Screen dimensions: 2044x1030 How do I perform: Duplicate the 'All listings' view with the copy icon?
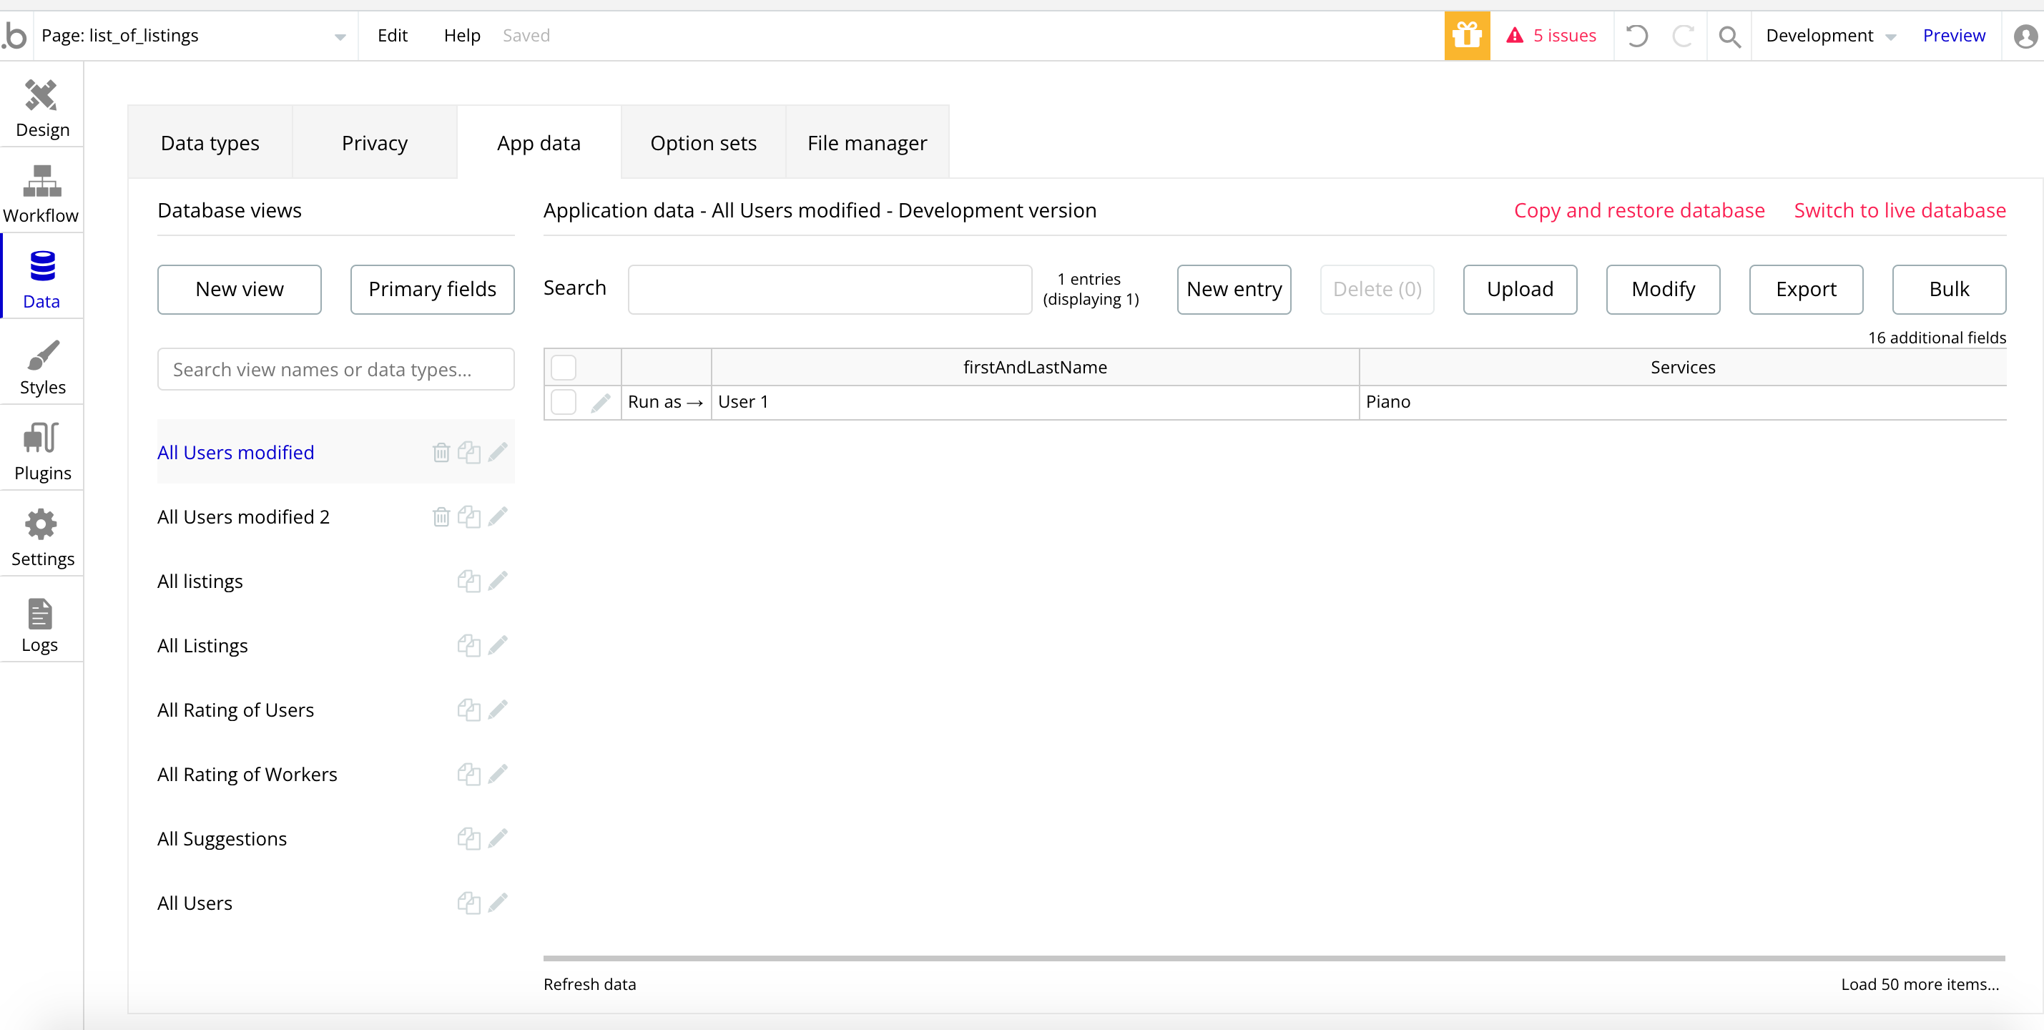(468, 581)
